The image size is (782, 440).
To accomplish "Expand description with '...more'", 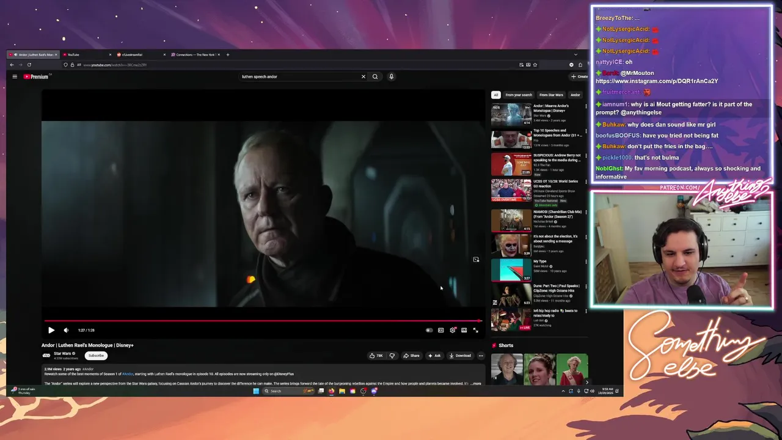I will pos(476,384).
